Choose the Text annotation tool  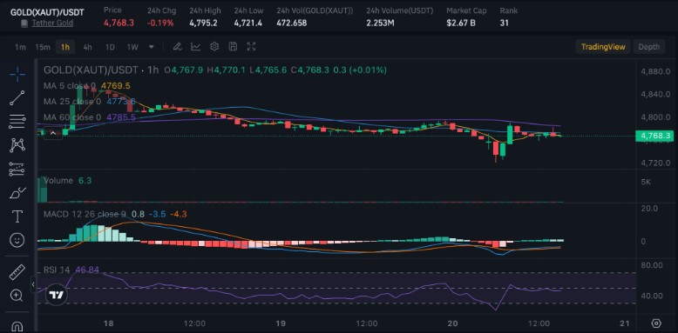[17, 216]
